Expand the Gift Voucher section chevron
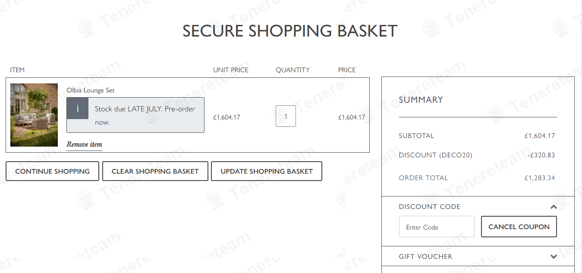Screen dimensions: 582x273 click(x=554, y=257)
